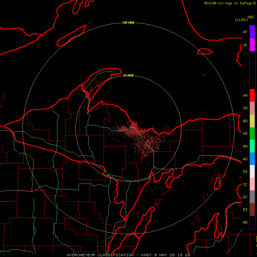This screenshot has width=257, height=257.
Task: Pick the RA light green legend swatch
Action: [252, 146]
